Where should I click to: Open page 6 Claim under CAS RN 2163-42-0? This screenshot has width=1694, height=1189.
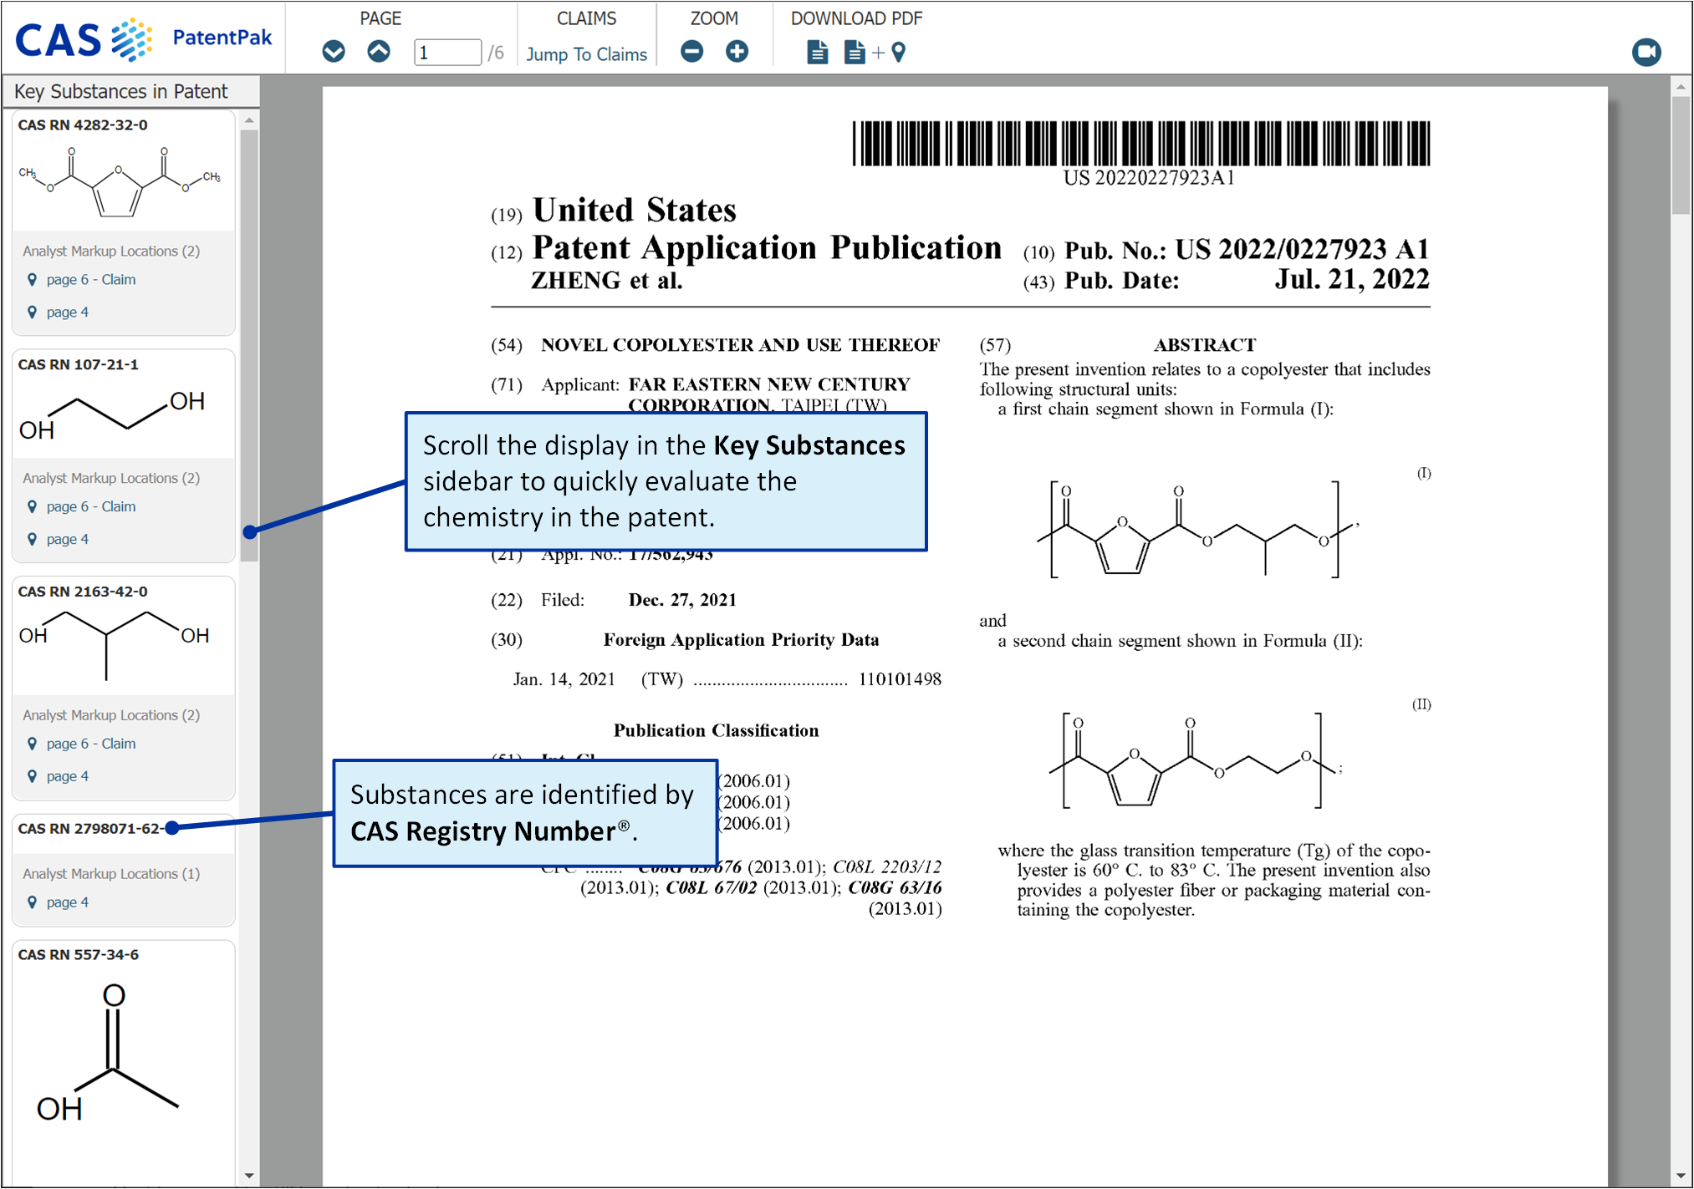[90, 744]
